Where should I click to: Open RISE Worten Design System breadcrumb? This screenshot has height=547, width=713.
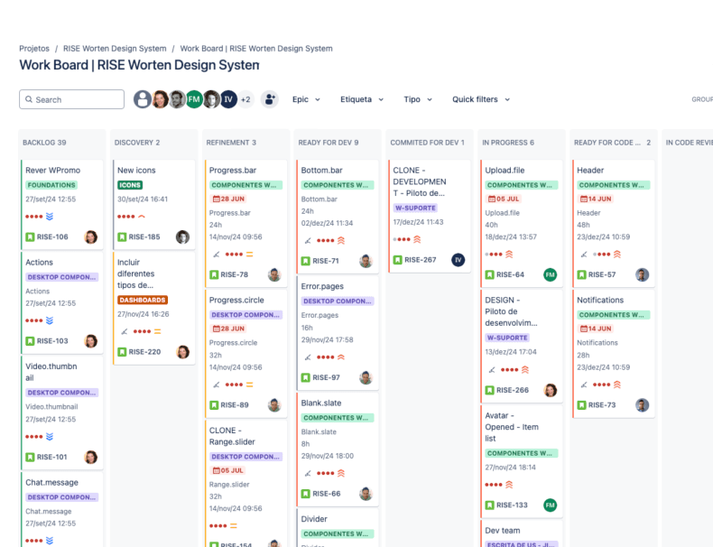point(115,48)
